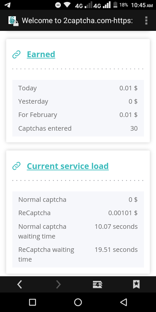Tap the browser forward arrow
The width and height of the screenshot is (156, 312).
58,285
